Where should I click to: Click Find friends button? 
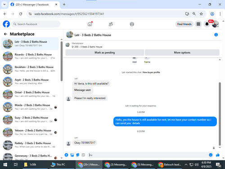(184, 24)
